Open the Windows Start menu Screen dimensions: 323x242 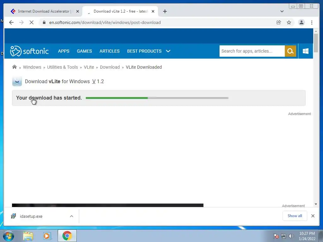[9, 236]
